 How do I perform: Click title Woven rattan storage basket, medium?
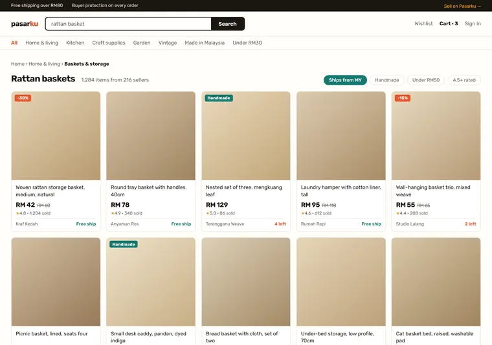point(50,191)
